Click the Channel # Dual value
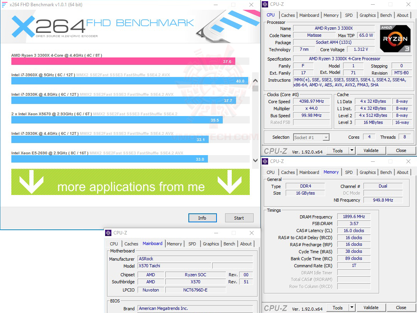The image size is (417, 313). pos(383,186)
